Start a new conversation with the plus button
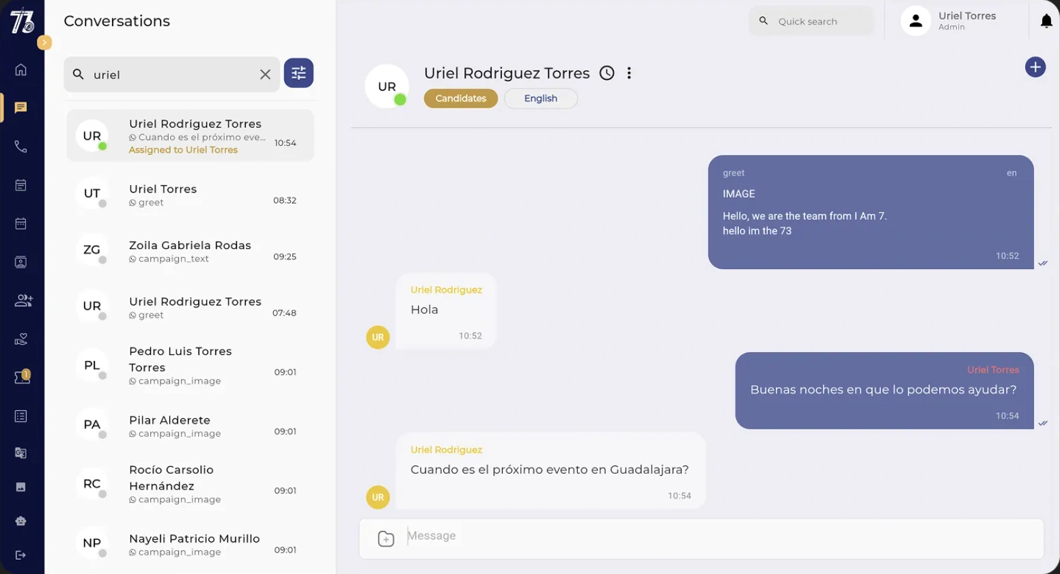This screenshot has width=1060, height=574. click(x=1035, y=67)
